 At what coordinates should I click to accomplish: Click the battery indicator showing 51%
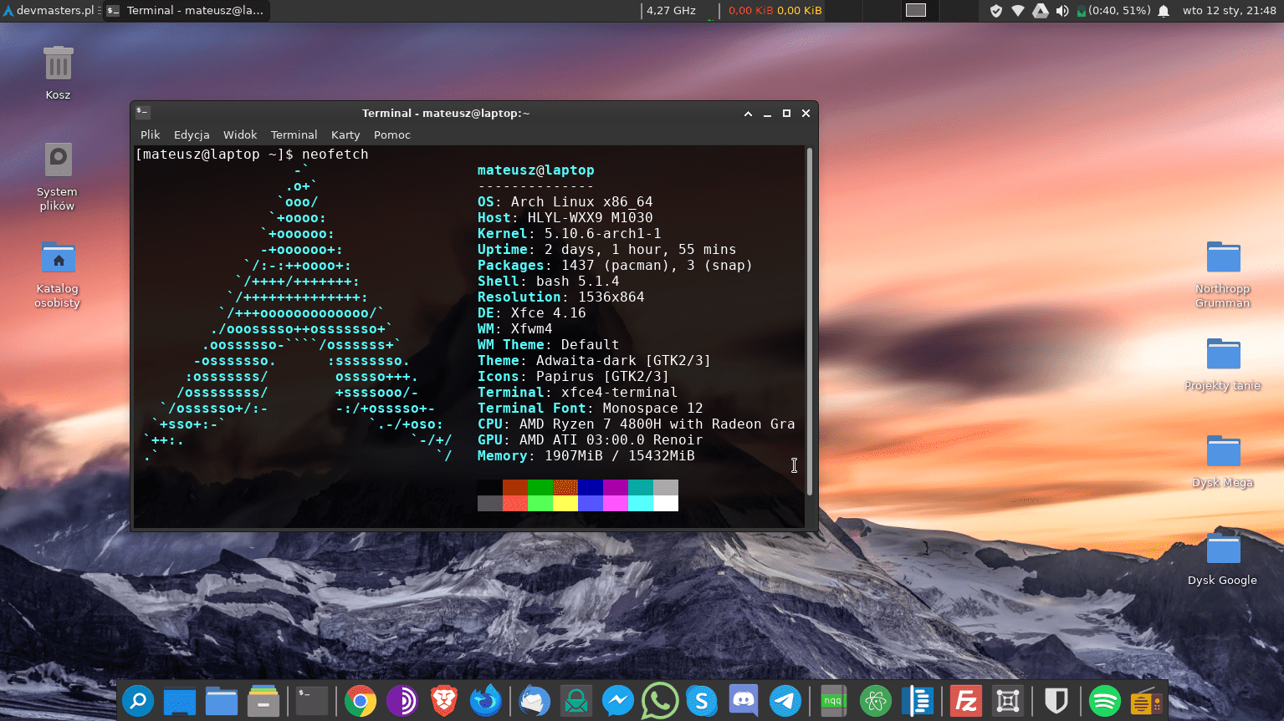pyautogui.click(x=1114, y=10)
